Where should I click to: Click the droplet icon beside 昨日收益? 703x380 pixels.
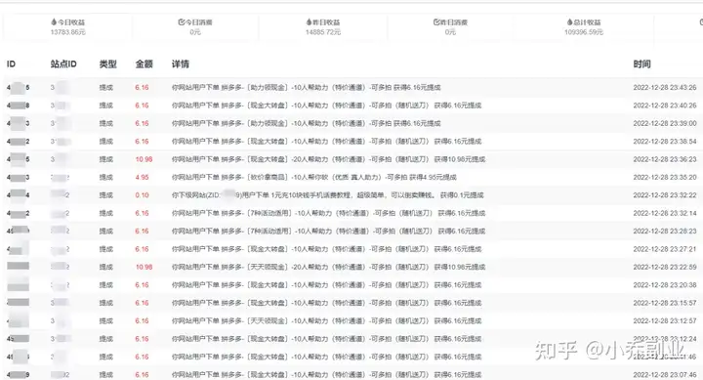[309, 21]
